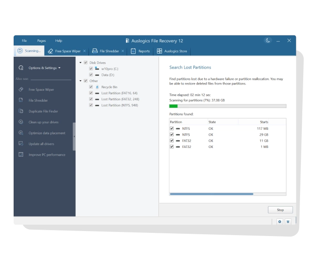Select Lost Partition (FAT16, 64) entry
This screenshot has height=261, width=310.
point(119,93)
